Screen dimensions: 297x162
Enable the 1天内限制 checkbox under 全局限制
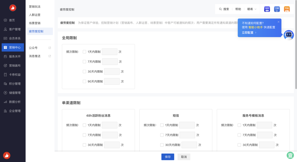tap(84, 52)
